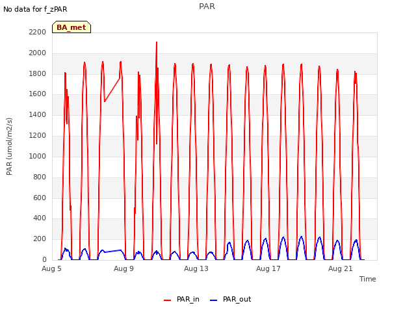
Task: Click the Time x-axis title
Action: point(368,279)
